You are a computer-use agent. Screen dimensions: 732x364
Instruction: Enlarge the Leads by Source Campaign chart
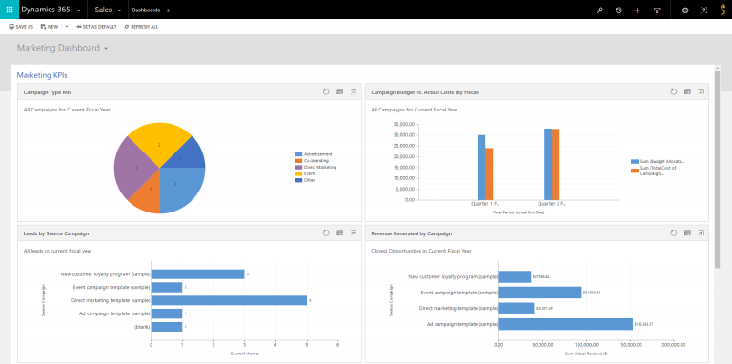(354, 233)
